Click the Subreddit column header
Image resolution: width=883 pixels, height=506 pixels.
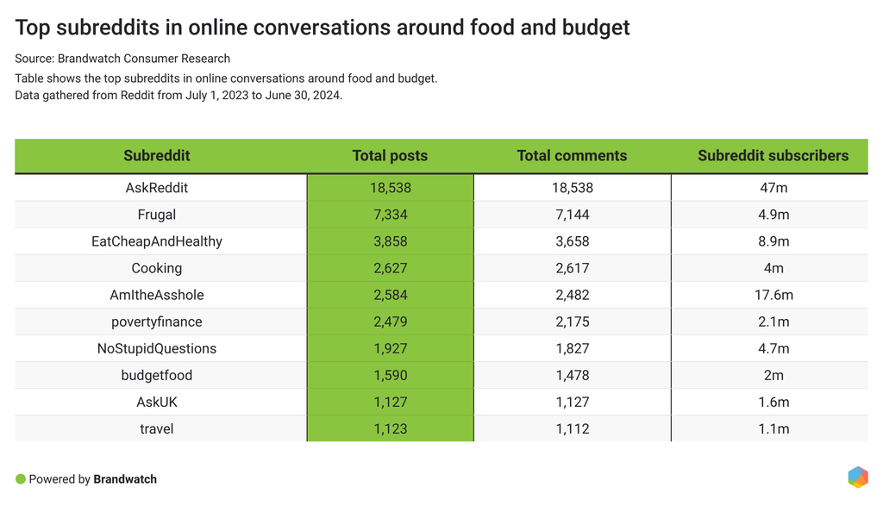tap(157, 156)
